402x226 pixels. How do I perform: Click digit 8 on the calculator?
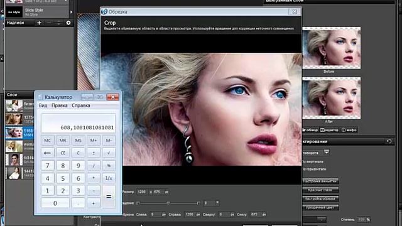click(x=63, y=166)
